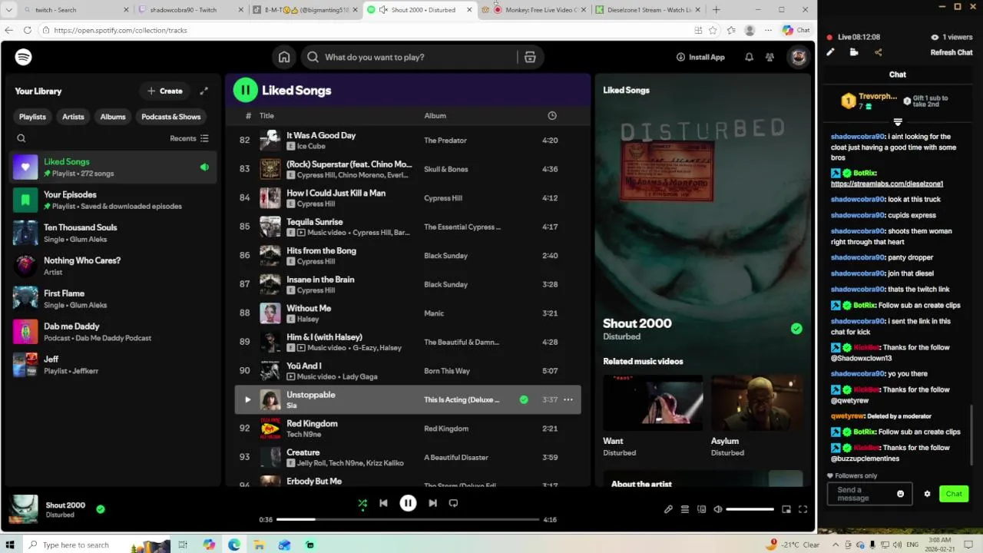Filter the library by Artists
Viewport: 983px width, 553px height.
point(73,117)
